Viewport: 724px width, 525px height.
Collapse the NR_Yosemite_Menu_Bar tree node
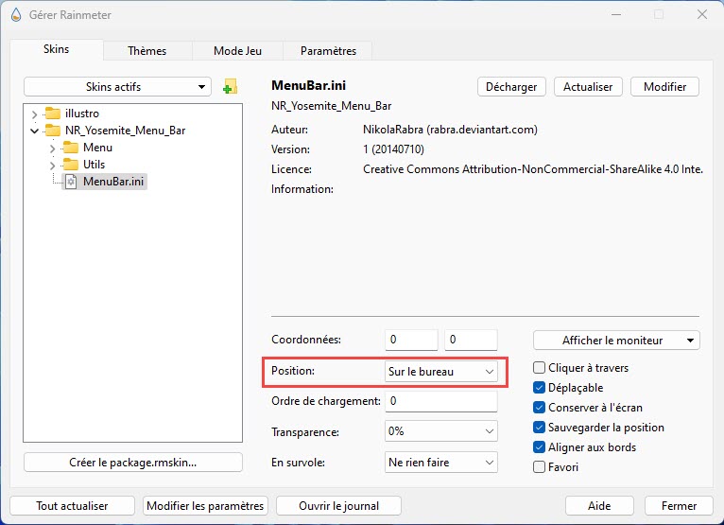34,131
